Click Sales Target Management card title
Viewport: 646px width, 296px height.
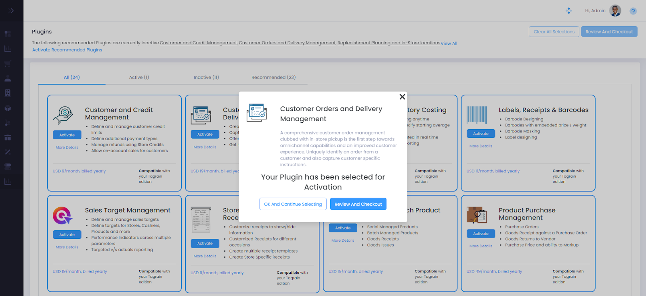click(128, 210)
